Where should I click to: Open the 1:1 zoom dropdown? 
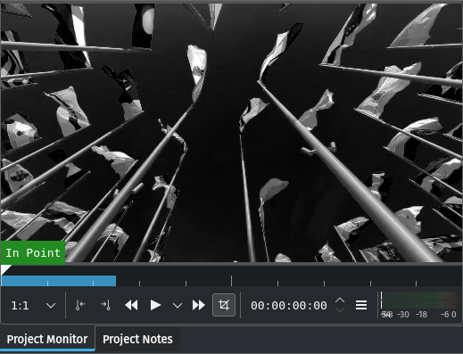(33, 305)
